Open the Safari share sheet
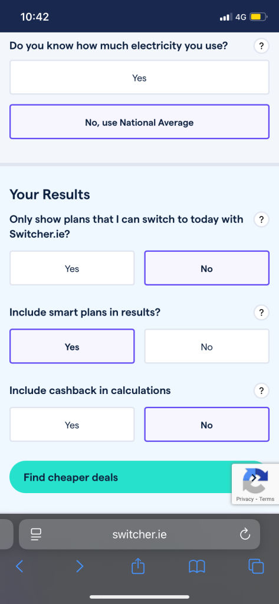 point(138,566)
